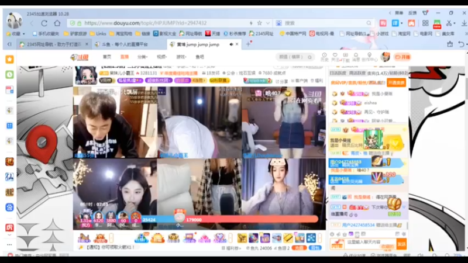This screenshot has width=468, height=263.
Task: Click the orange 开播 start streaming button
Action: point(402,57)
